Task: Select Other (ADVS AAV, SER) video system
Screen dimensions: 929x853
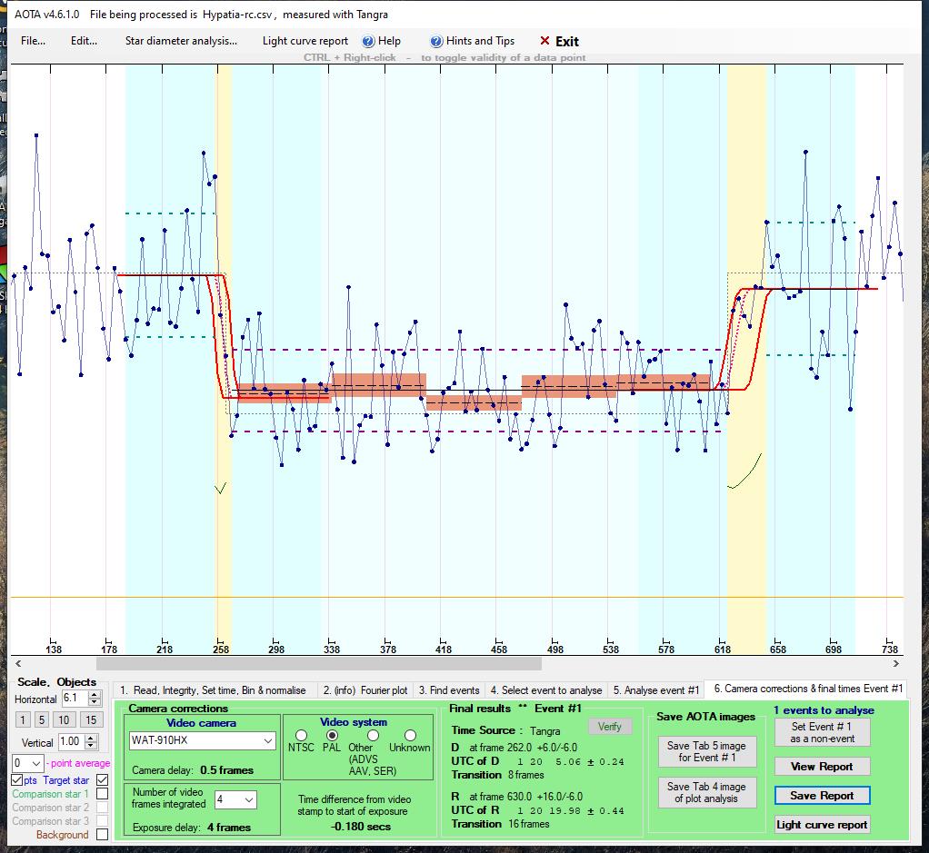Action: [373, 735]
